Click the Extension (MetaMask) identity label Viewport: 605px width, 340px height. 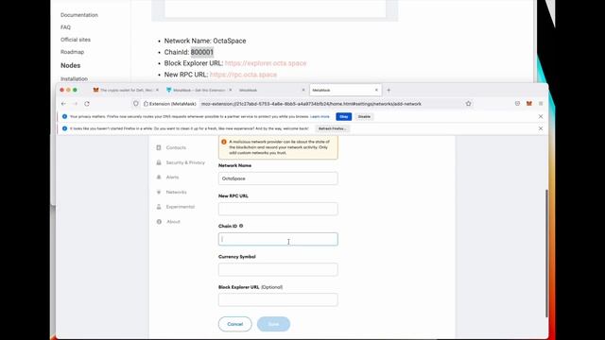[x=170, y=104]
